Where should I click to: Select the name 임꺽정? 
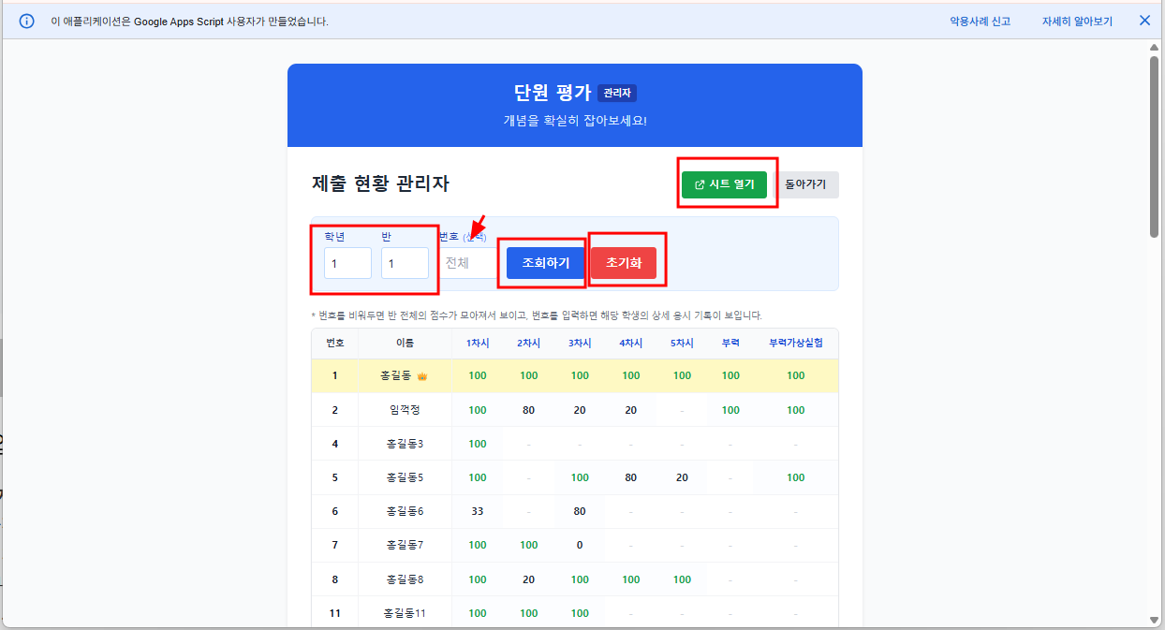click(405, 410)
